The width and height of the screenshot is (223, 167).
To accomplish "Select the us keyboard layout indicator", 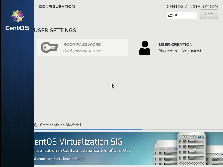I will pos(182,15).
